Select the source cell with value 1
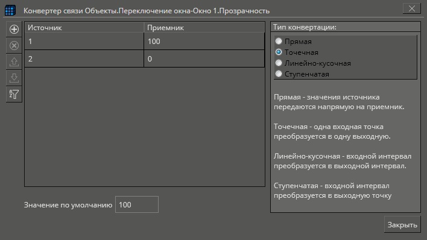The height and width of the screenshot is (240, 427). pos(84,42)
